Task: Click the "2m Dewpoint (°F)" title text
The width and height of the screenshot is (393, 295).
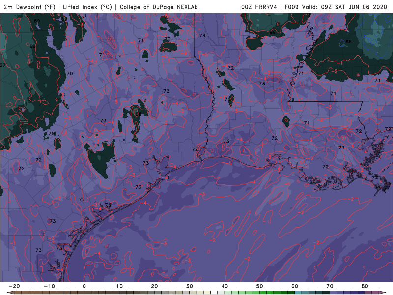Action: (29, 7)
